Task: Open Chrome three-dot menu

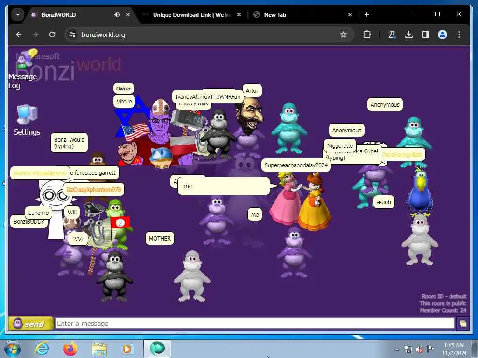Action: coord(459,34)
